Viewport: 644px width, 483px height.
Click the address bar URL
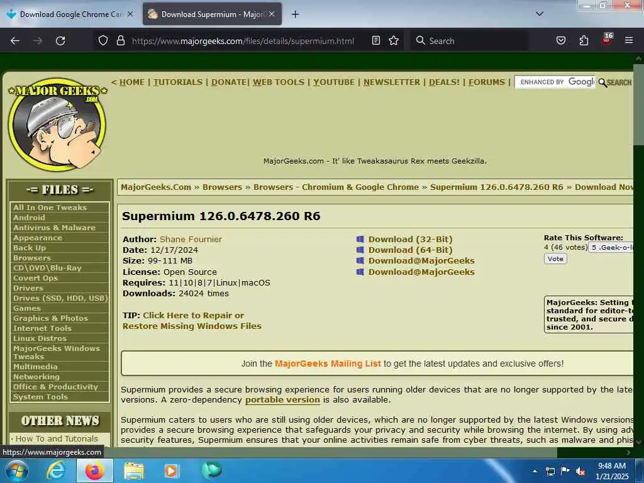(x=243, y=41)
